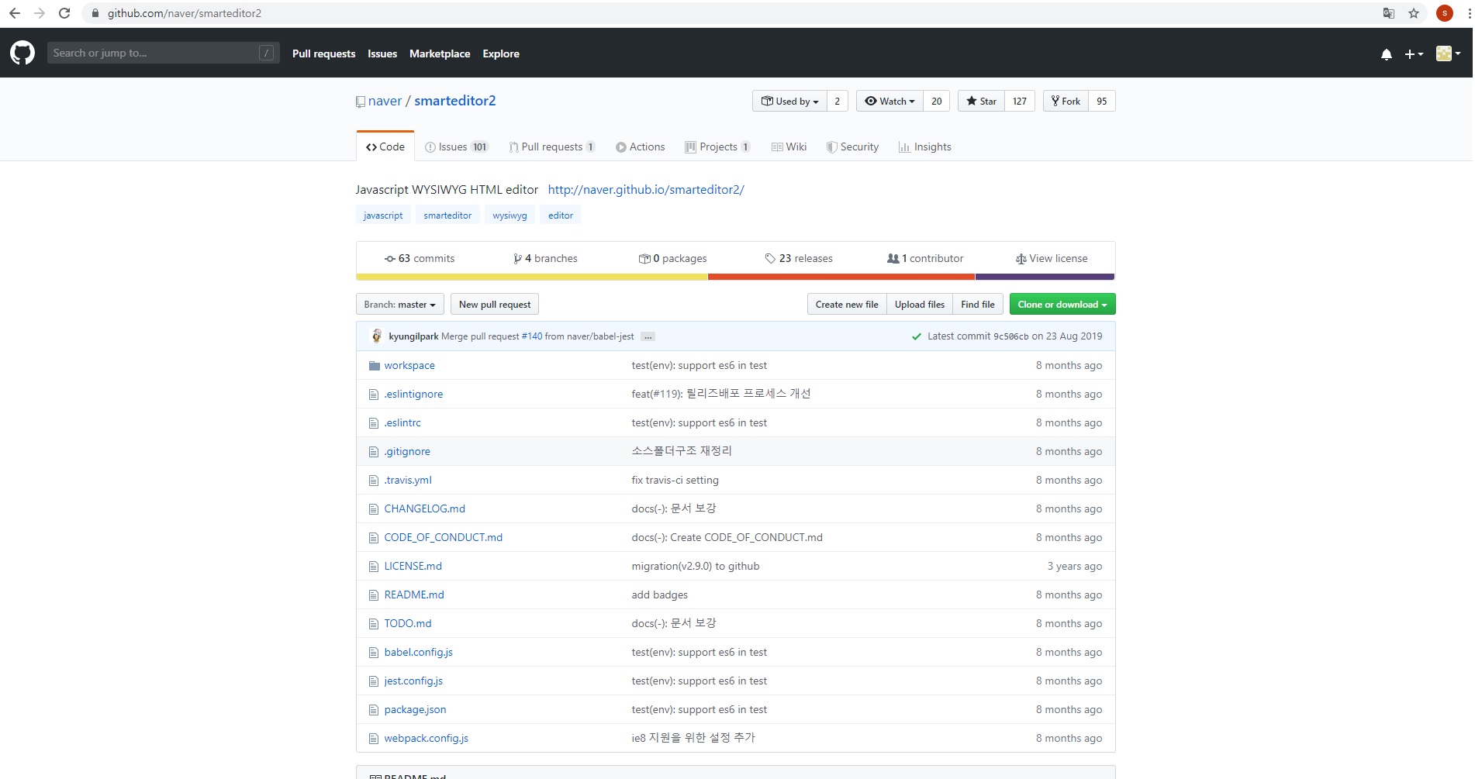Viewport: 1475px width, 779px height.
Task: Open the Insights tab
Action: tap(925, 147)
